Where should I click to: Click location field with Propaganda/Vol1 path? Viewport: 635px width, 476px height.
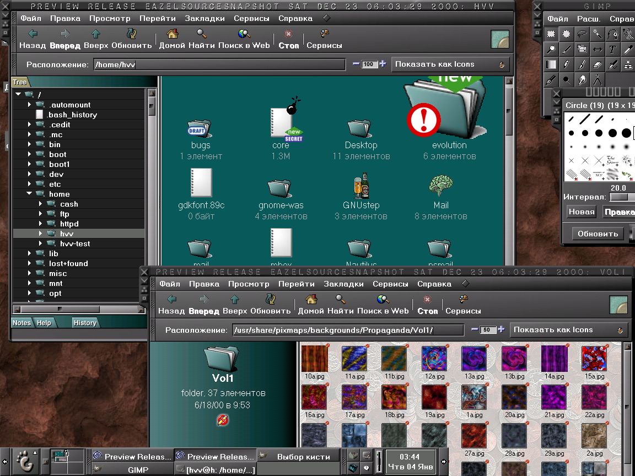point(348,330)
